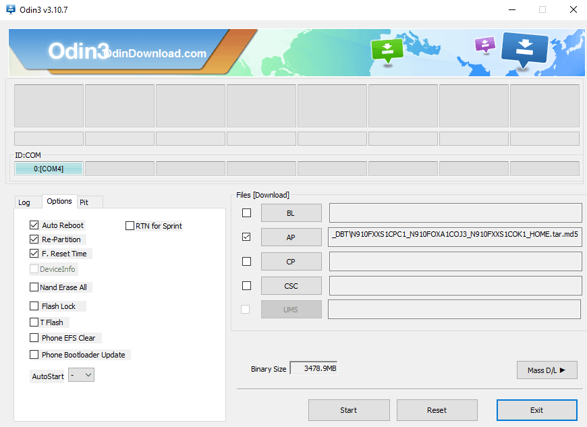Image resolution: width=587 pixels, height=427 pixels.
Task: Click the Exit button
Action: pyautogui.click(x=537, y=410)
